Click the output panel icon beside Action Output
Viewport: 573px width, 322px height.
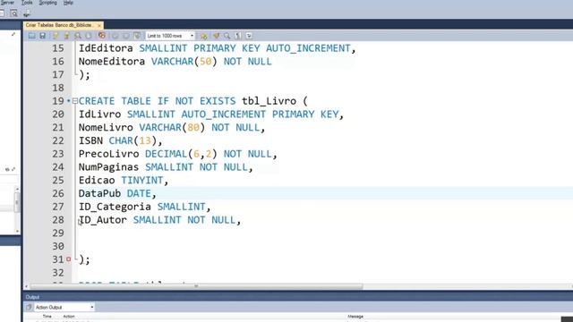(x=29, y=308)
